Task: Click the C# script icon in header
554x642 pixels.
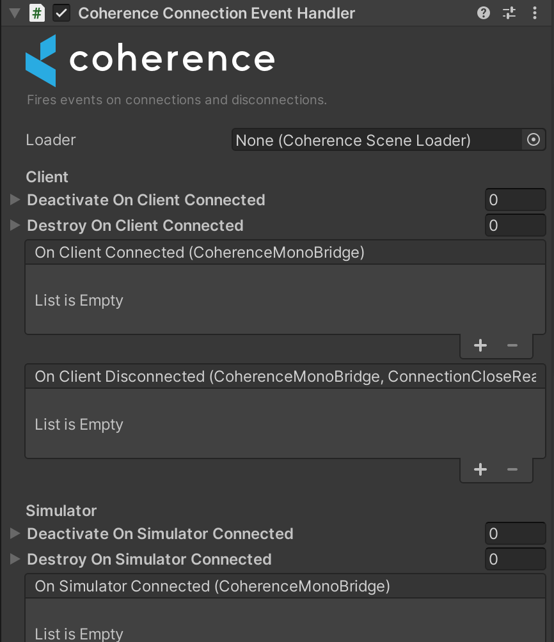Action: click(37, 13)
